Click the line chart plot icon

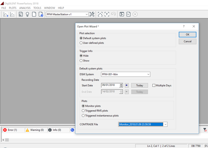coord(12,14)
